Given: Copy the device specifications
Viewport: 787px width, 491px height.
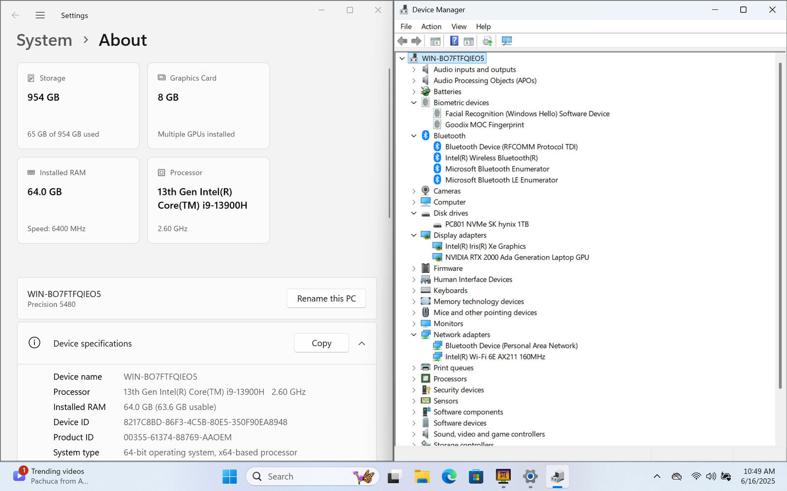Looking at the screenshot, I should pyautogui.click(x=321, y=343).
